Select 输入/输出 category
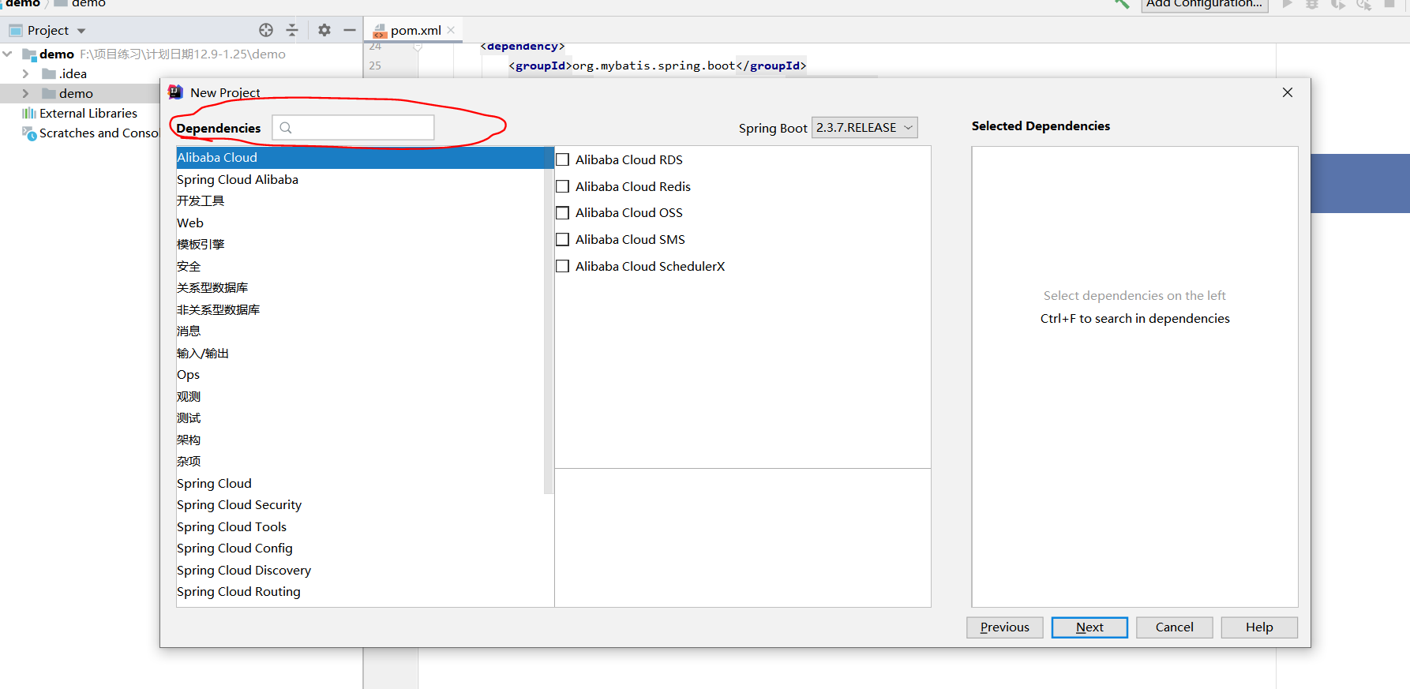This screenshot has width=1410, height=689. [360, 353]
